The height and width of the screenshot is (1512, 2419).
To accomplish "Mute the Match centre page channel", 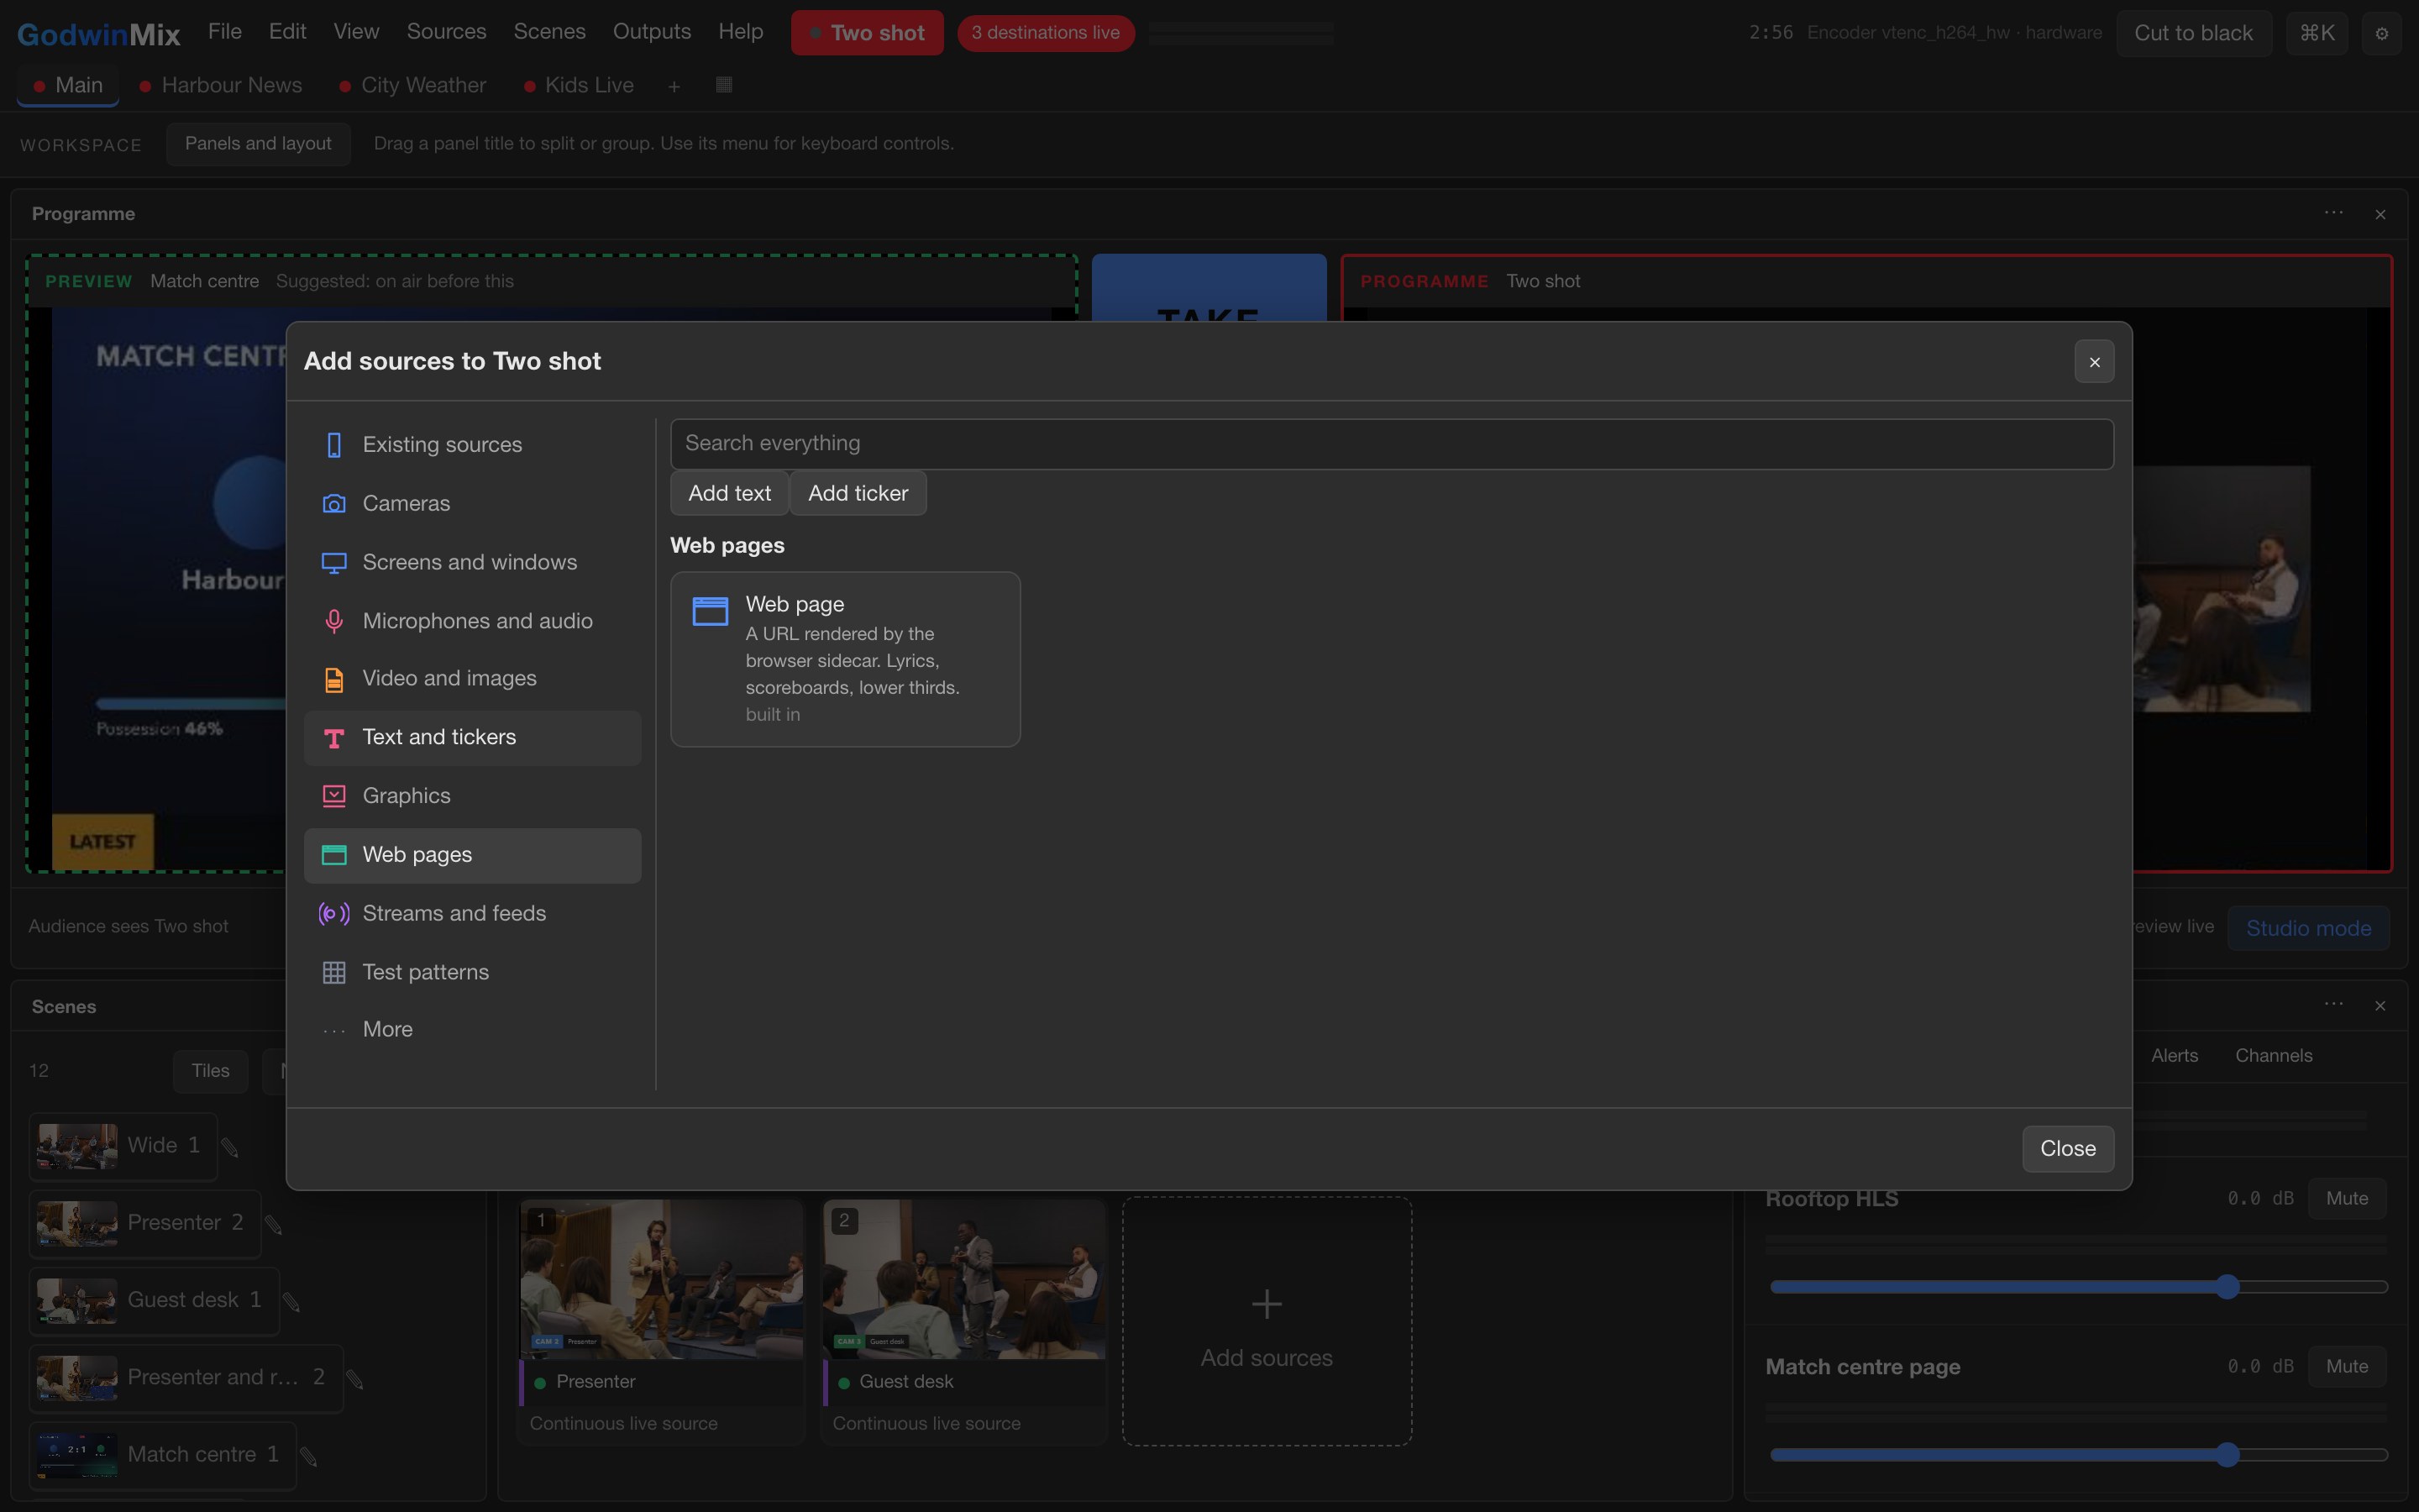I will (2346, 1366).
